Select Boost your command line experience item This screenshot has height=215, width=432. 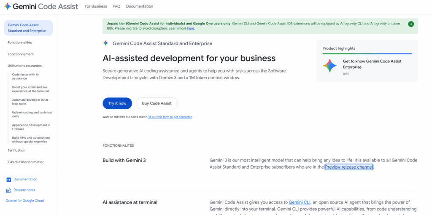click(30, 89)
